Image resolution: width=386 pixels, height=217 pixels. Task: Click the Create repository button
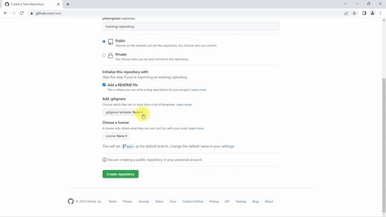point(121,174)
